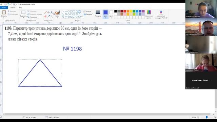Choose the Diamond shape
Screen dimensions: 217x122
click(66, 14)
